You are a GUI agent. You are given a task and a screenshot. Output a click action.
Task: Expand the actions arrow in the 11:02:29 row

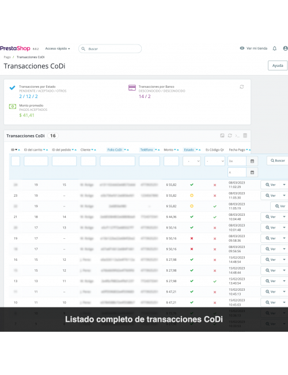pyautogui.click(x=284, y=185)
